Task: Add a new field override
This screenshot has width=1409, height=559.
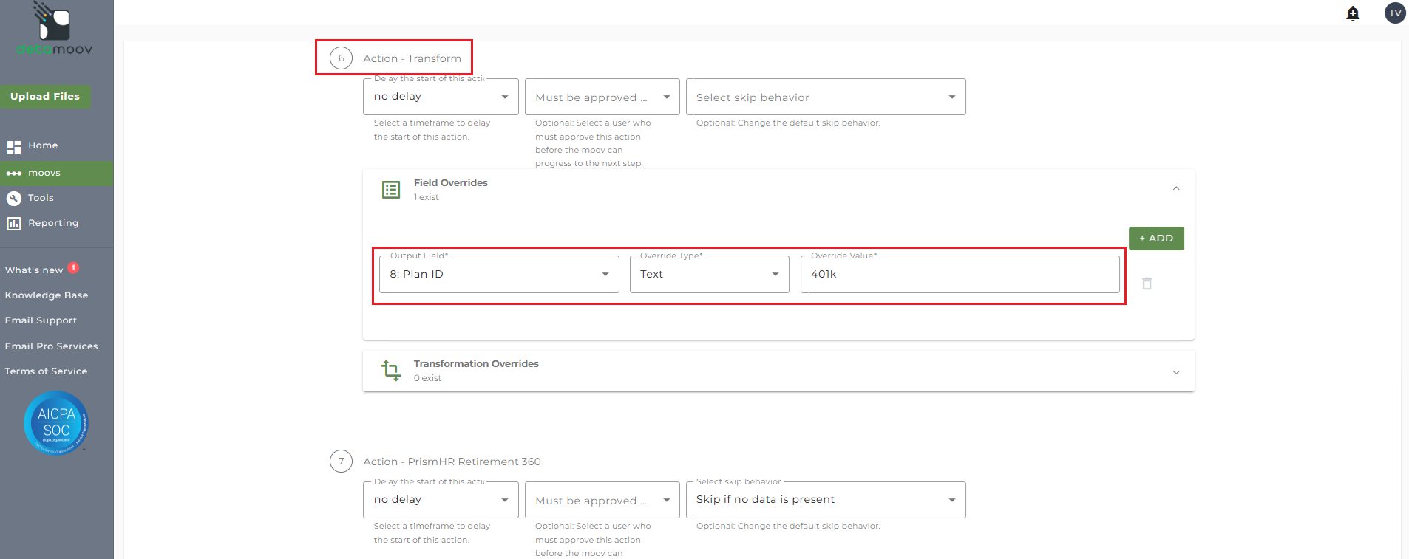Action: pos(1155,239)
